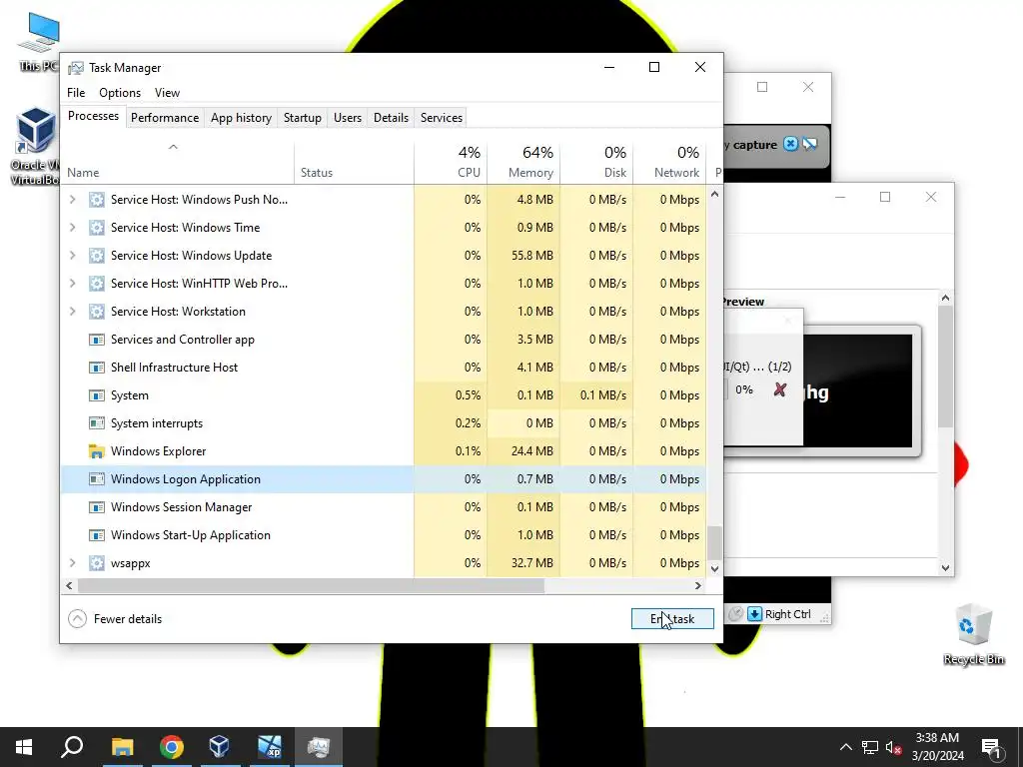Screen dimensions: 1023x767
Task: Click the Windows Start-Up Application icon
Action: click(x=97, y=535)
